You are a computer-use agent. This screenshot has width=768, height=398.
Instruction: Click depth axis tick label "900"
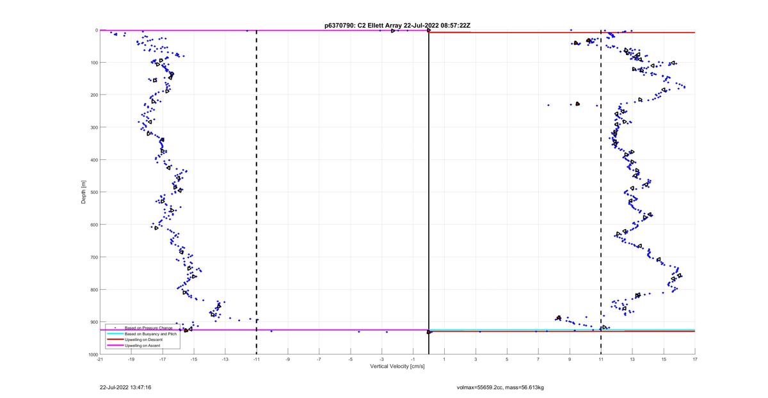coord(93,322)
